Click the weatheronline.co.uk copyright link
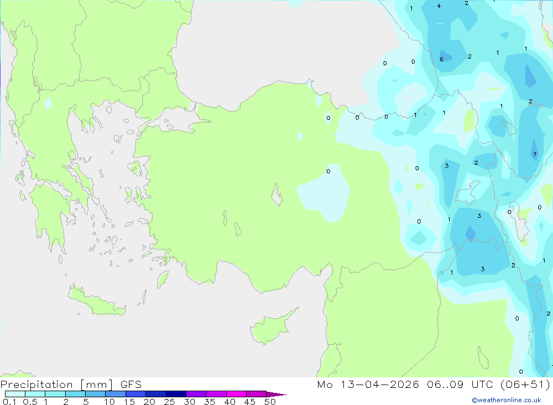553x405 pixels. [507, 400]
